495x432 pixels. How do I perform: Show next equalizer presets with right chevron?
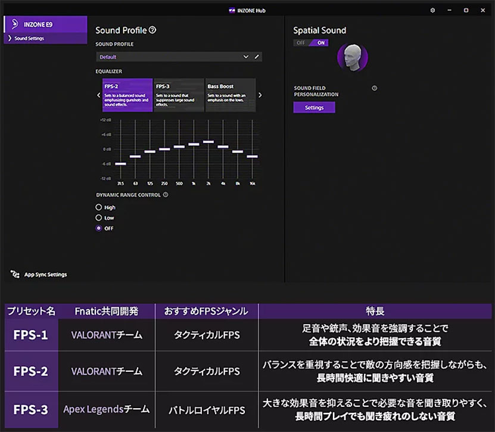pyautogui.click(x=260, y=95)
